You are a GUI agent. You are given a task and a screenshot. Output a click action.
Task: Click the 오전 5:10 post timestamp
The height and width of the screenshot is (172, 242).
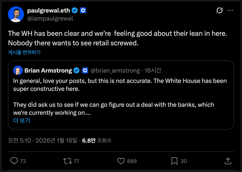pyautogui.click(x=20, y=141)
